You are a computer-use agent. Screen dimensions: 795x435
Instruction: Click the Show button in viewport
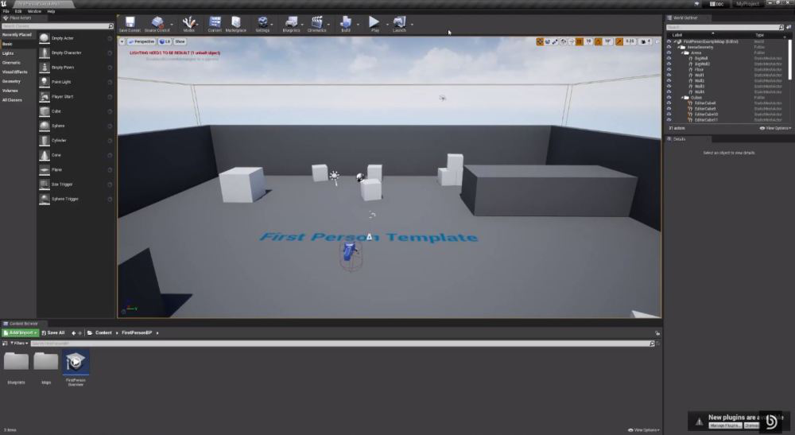click(180, 41)
